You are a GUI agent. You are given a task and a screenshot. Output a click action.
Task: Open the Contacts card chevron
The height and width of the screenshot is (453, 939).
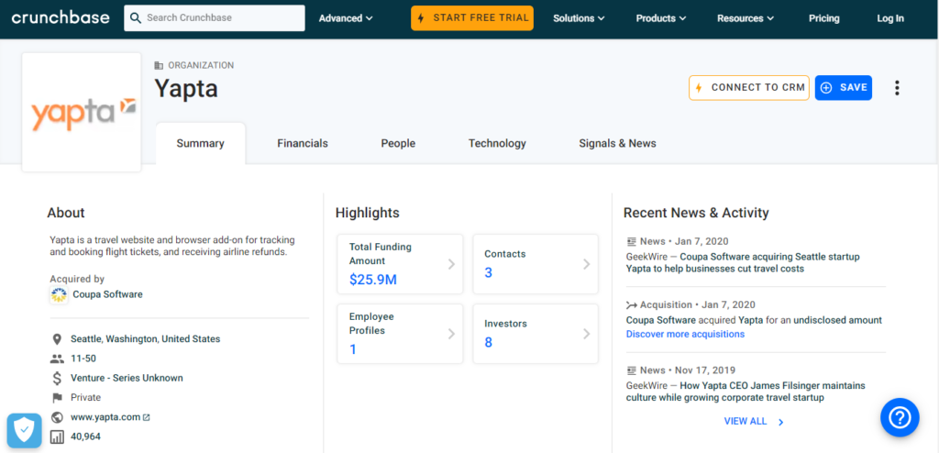tap(586, 264)
